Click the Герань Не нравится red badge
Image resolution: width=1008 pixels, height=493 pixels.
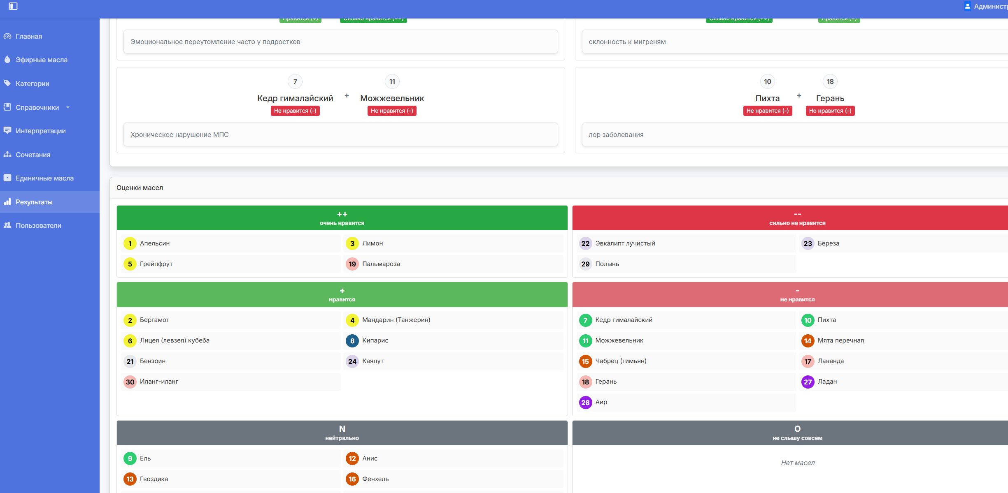(830, 111)
